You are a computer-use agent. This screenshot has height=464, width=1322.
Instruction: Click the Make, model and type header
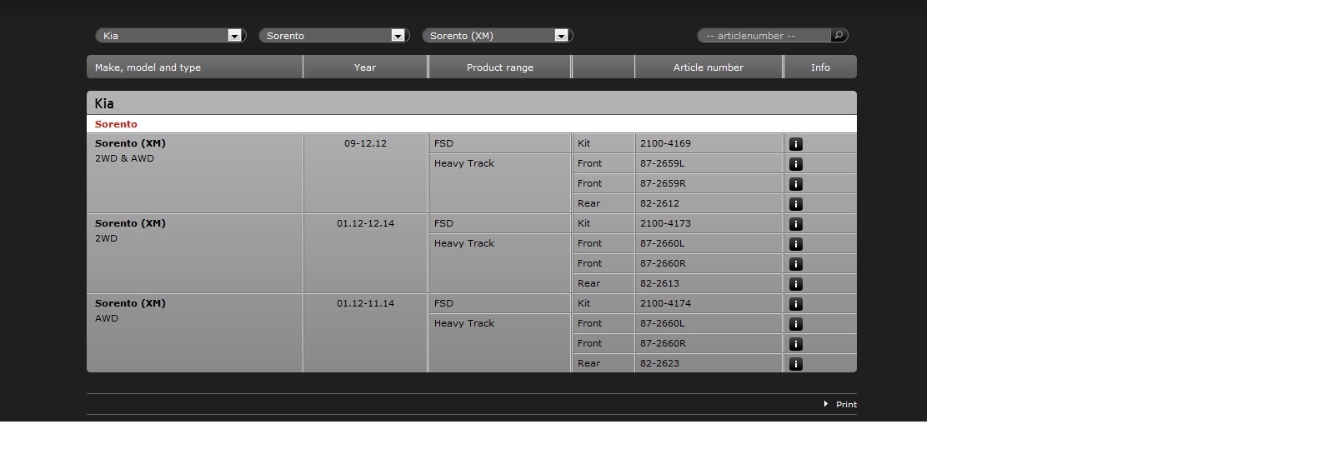tap(148, 67)
